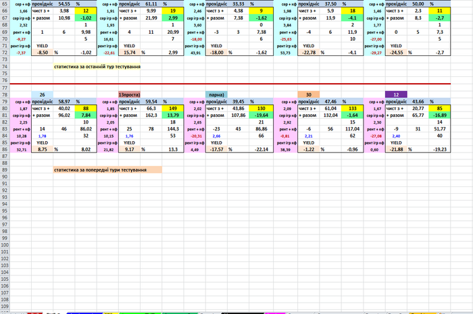
Task: Select the yellow cell '19'
Action: click(173, 11)
